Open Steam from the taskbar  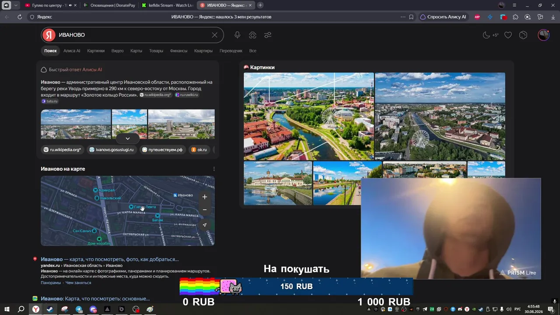point(50,309)
